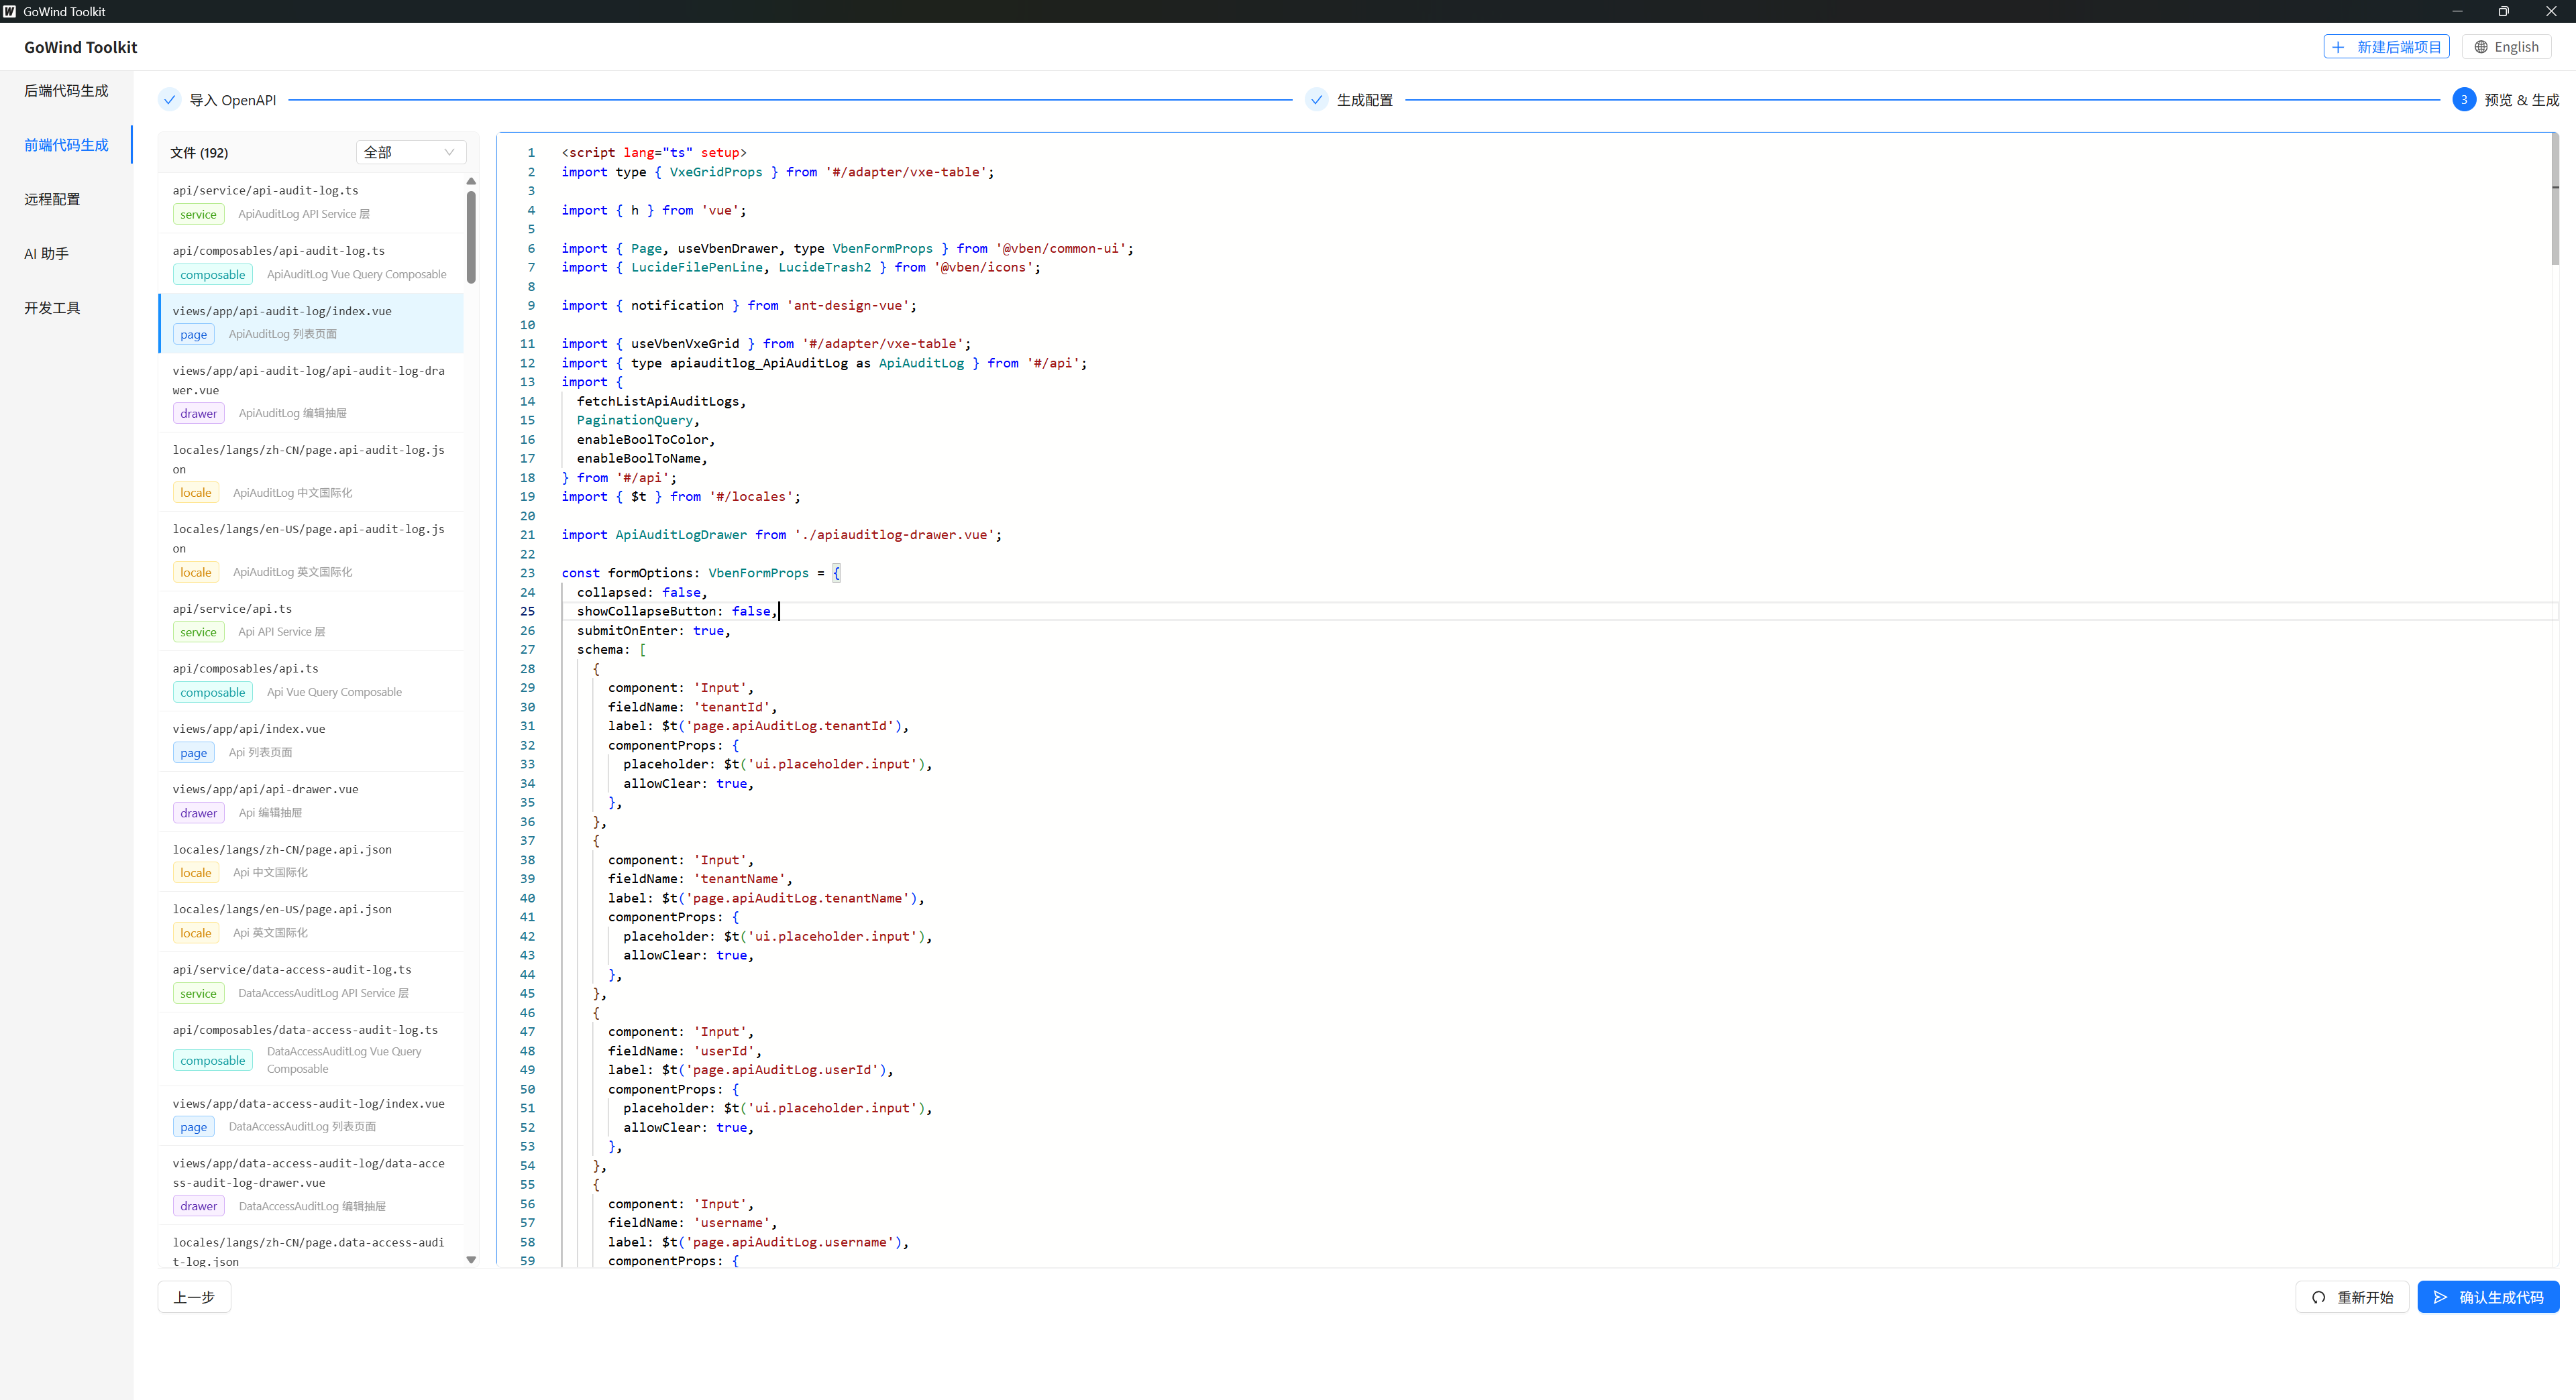Select api/composables/data-access-audit-log.ts file
Image resolution: width=2576 pixels, height=1400 pixels.
click(x=311, y=1048)
